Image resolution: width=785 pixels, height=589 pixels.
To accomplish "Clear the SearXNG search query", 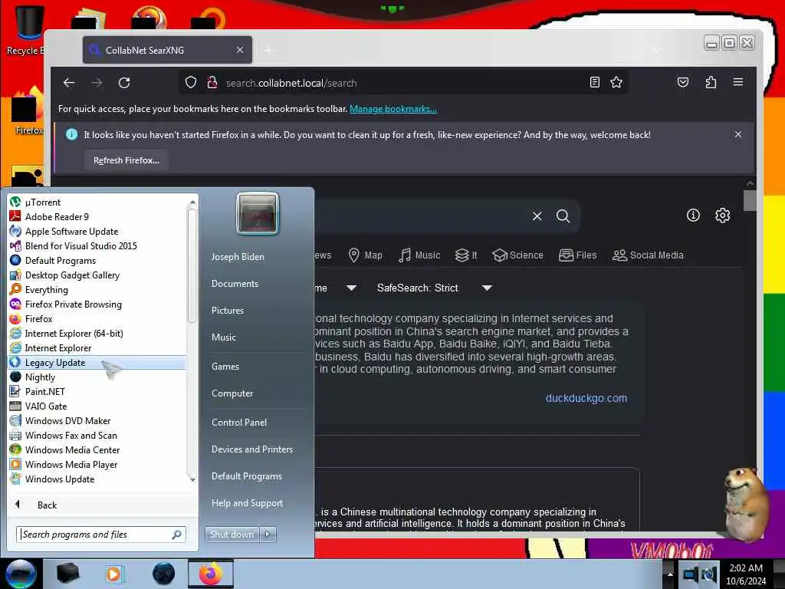I will pyautogui.click(x=537, y=216).
